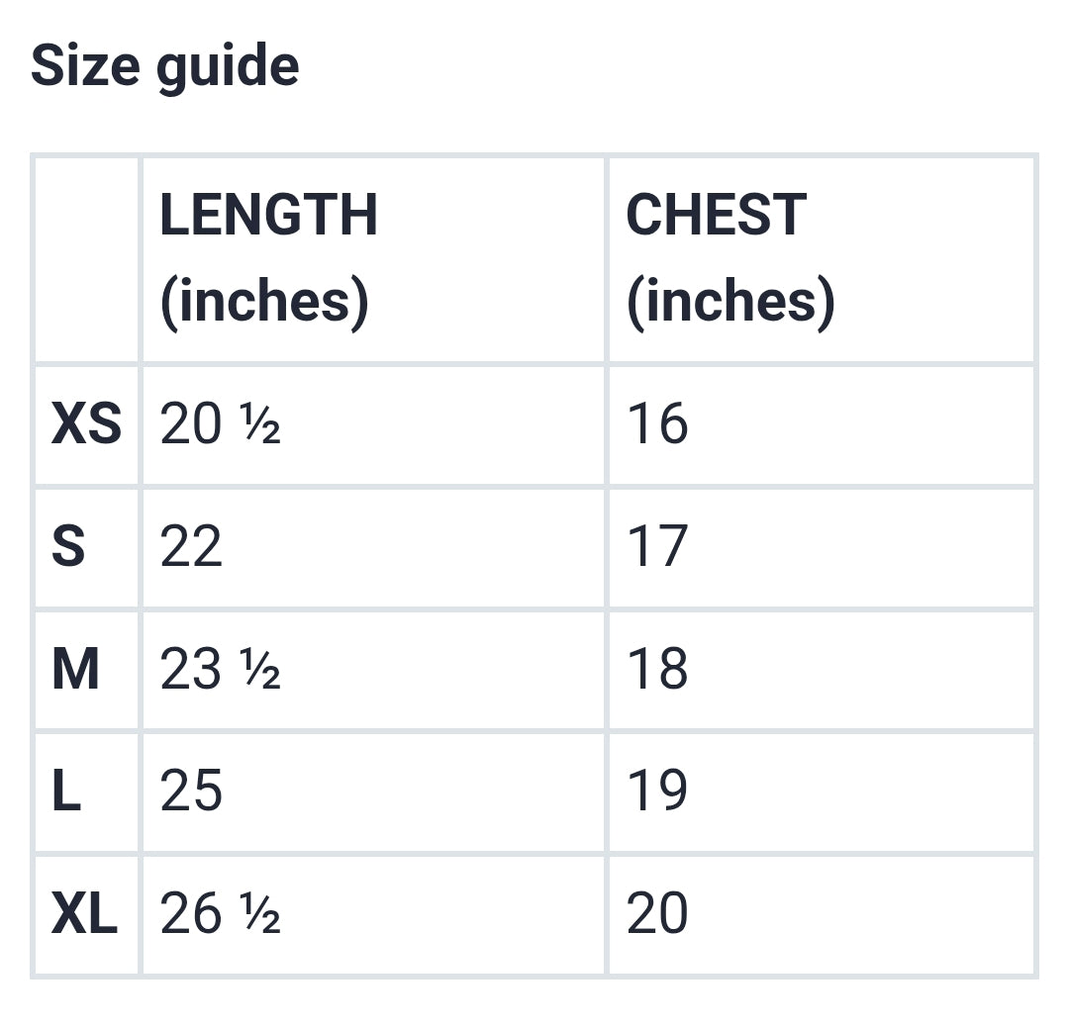This screenshot has width=1069, height=1026.
Task: Select the XS length value 20 ½
Action: pos(220,424)
